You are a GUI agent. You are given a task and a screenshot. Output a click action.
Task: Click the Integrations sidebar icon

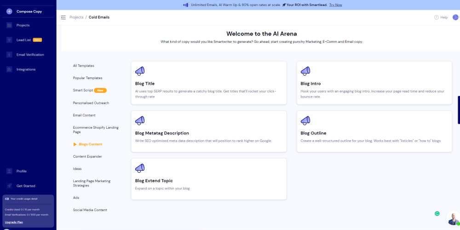pyautogui.click(x=9, y=69)
